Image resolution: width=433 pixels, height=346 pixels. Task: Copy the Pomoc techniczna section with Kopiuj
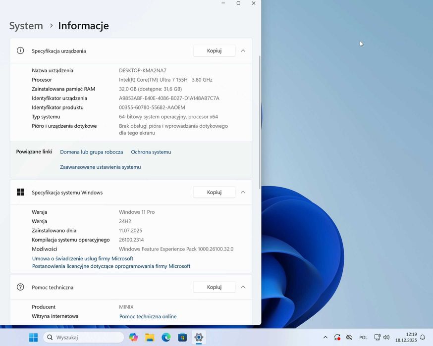[215, 287]
